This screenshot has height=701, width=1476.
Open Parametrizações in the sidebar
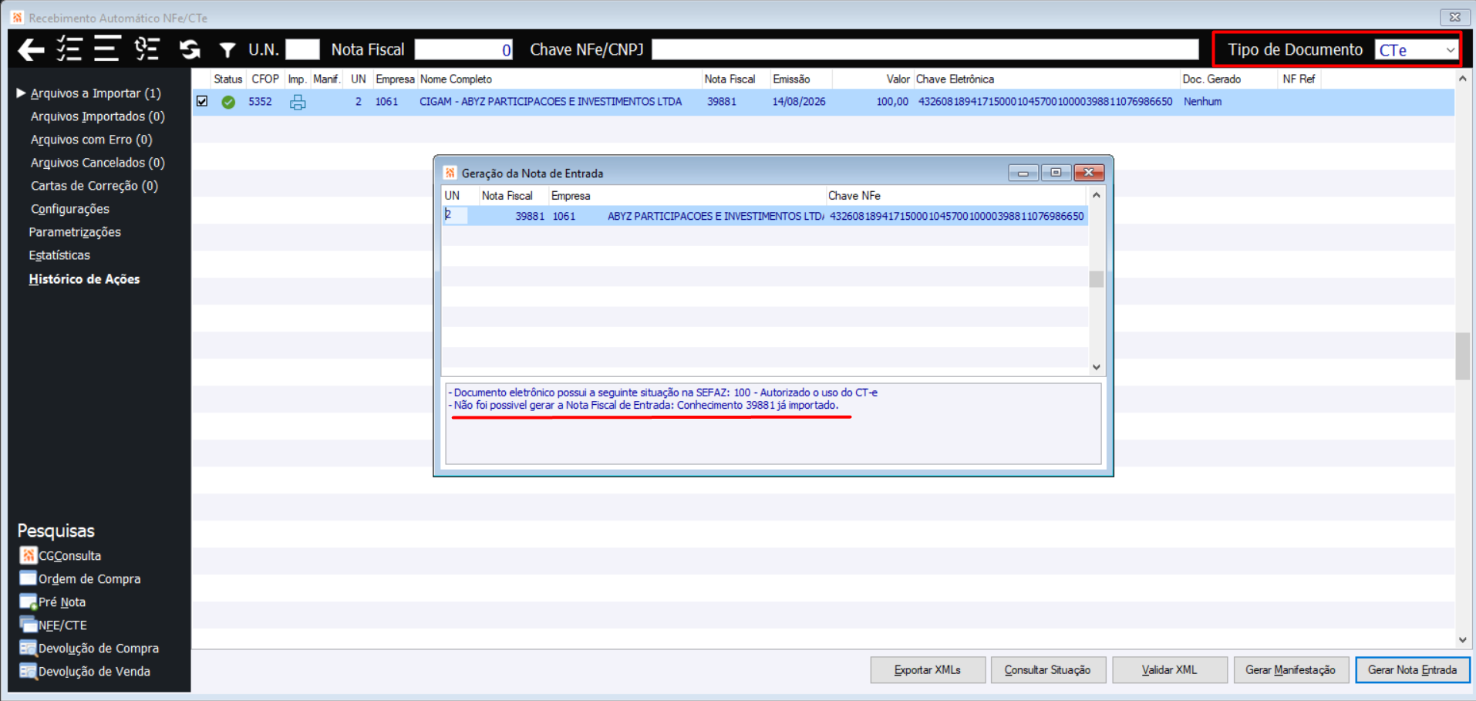pyautogui.click(x=75, y=232)
